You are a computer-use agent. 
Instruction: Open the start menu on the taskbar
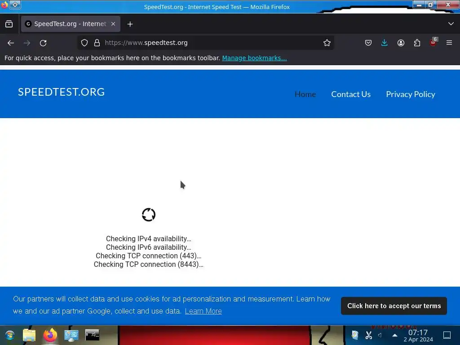(x=9, y=335)
